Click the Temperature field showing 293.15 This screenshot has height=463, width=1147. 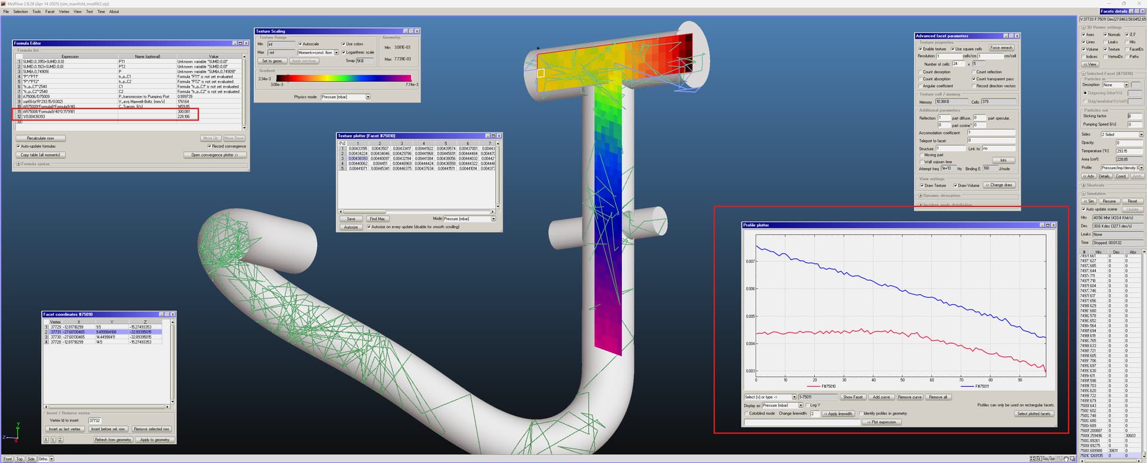pos(1129,151)
